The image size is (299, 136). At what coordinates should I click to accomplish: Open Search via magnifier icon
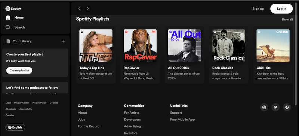[8, 27]
